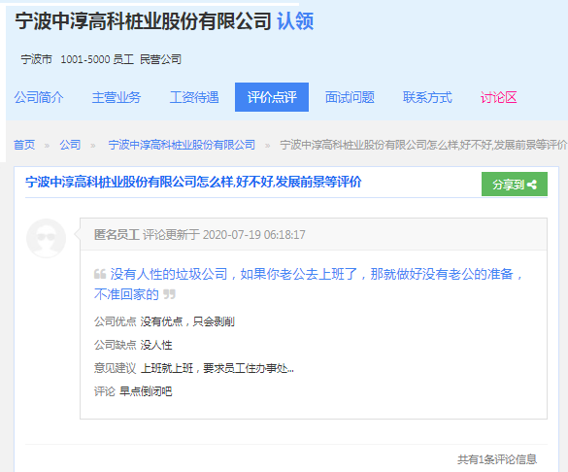Click the company title 宁波中淳高科桩业股份有限公司
This screenshot has height=472, width=568.
(x=144, y=21)
